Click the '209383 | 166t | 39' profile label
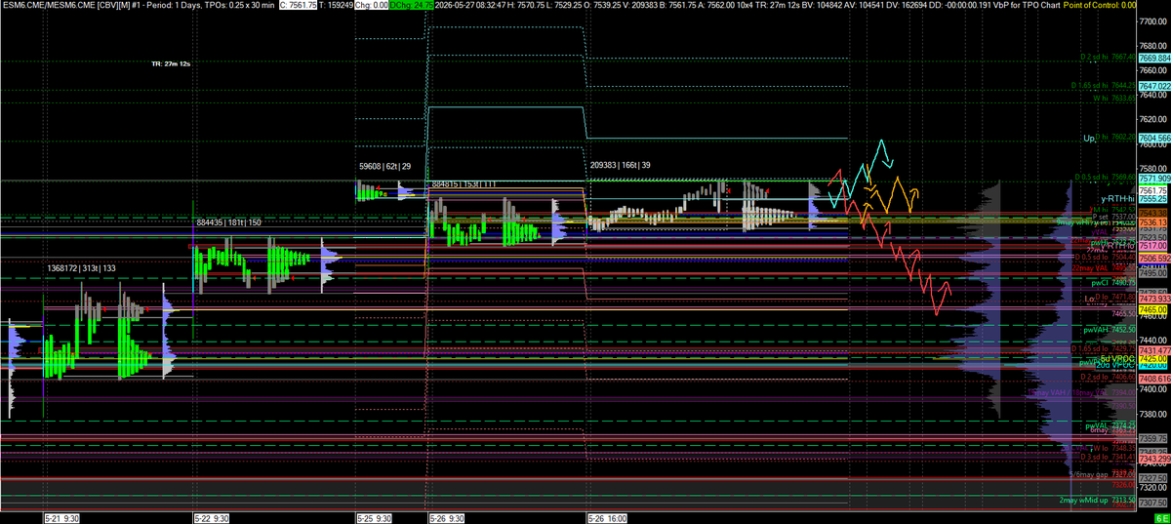Screen dimensions: 1171x524 pos(622,167)
